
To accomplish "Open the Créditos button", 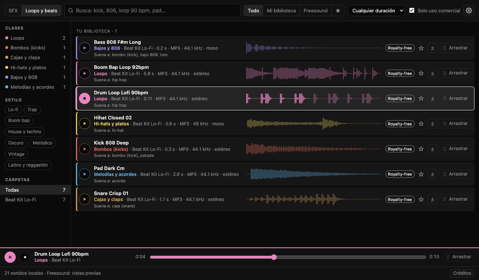I will (462, 273).
